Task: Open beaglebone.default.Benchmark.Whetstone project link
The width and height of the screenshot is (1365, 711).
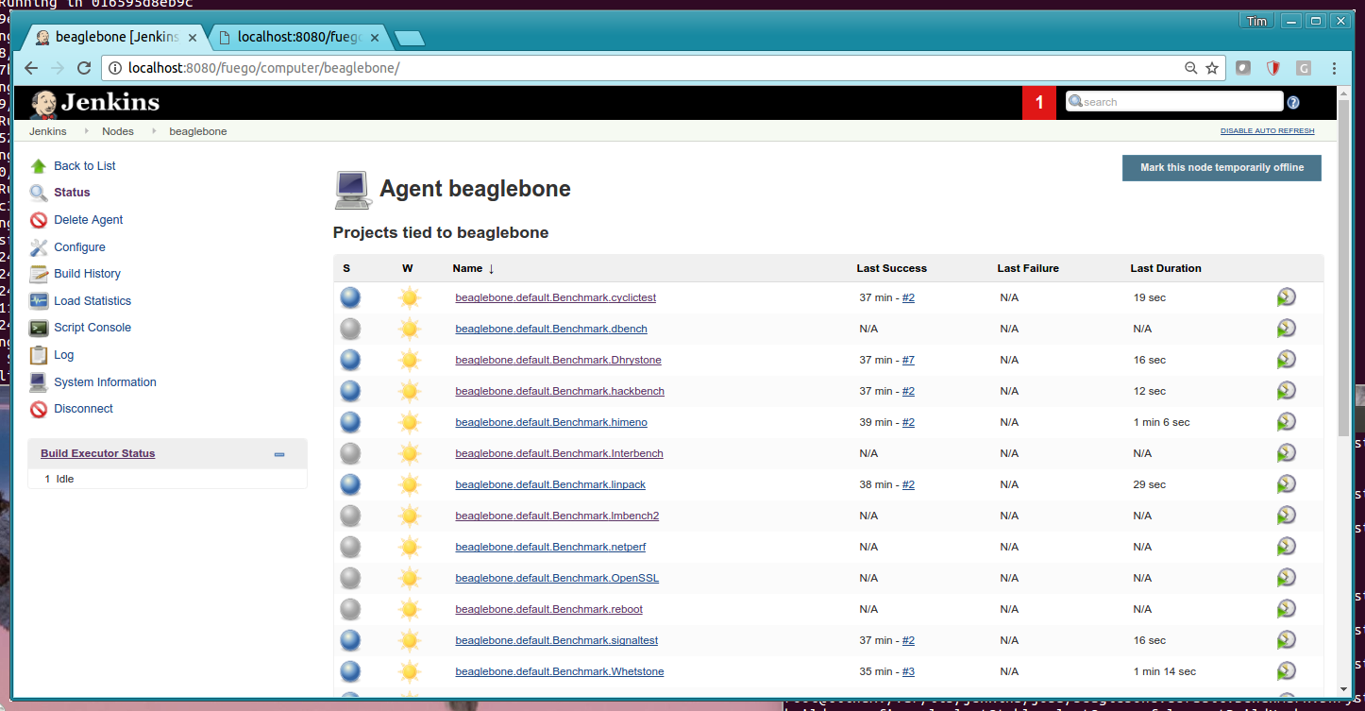Action: [x=560, y=671]
